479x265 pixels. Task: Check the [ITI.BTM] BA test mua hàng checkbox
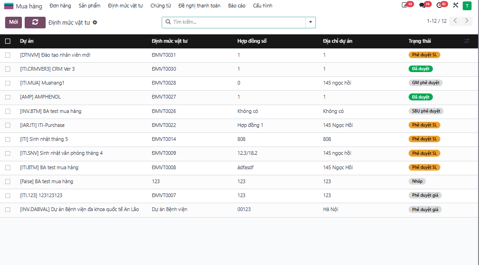pyautogui.click(x=7, y=167)
